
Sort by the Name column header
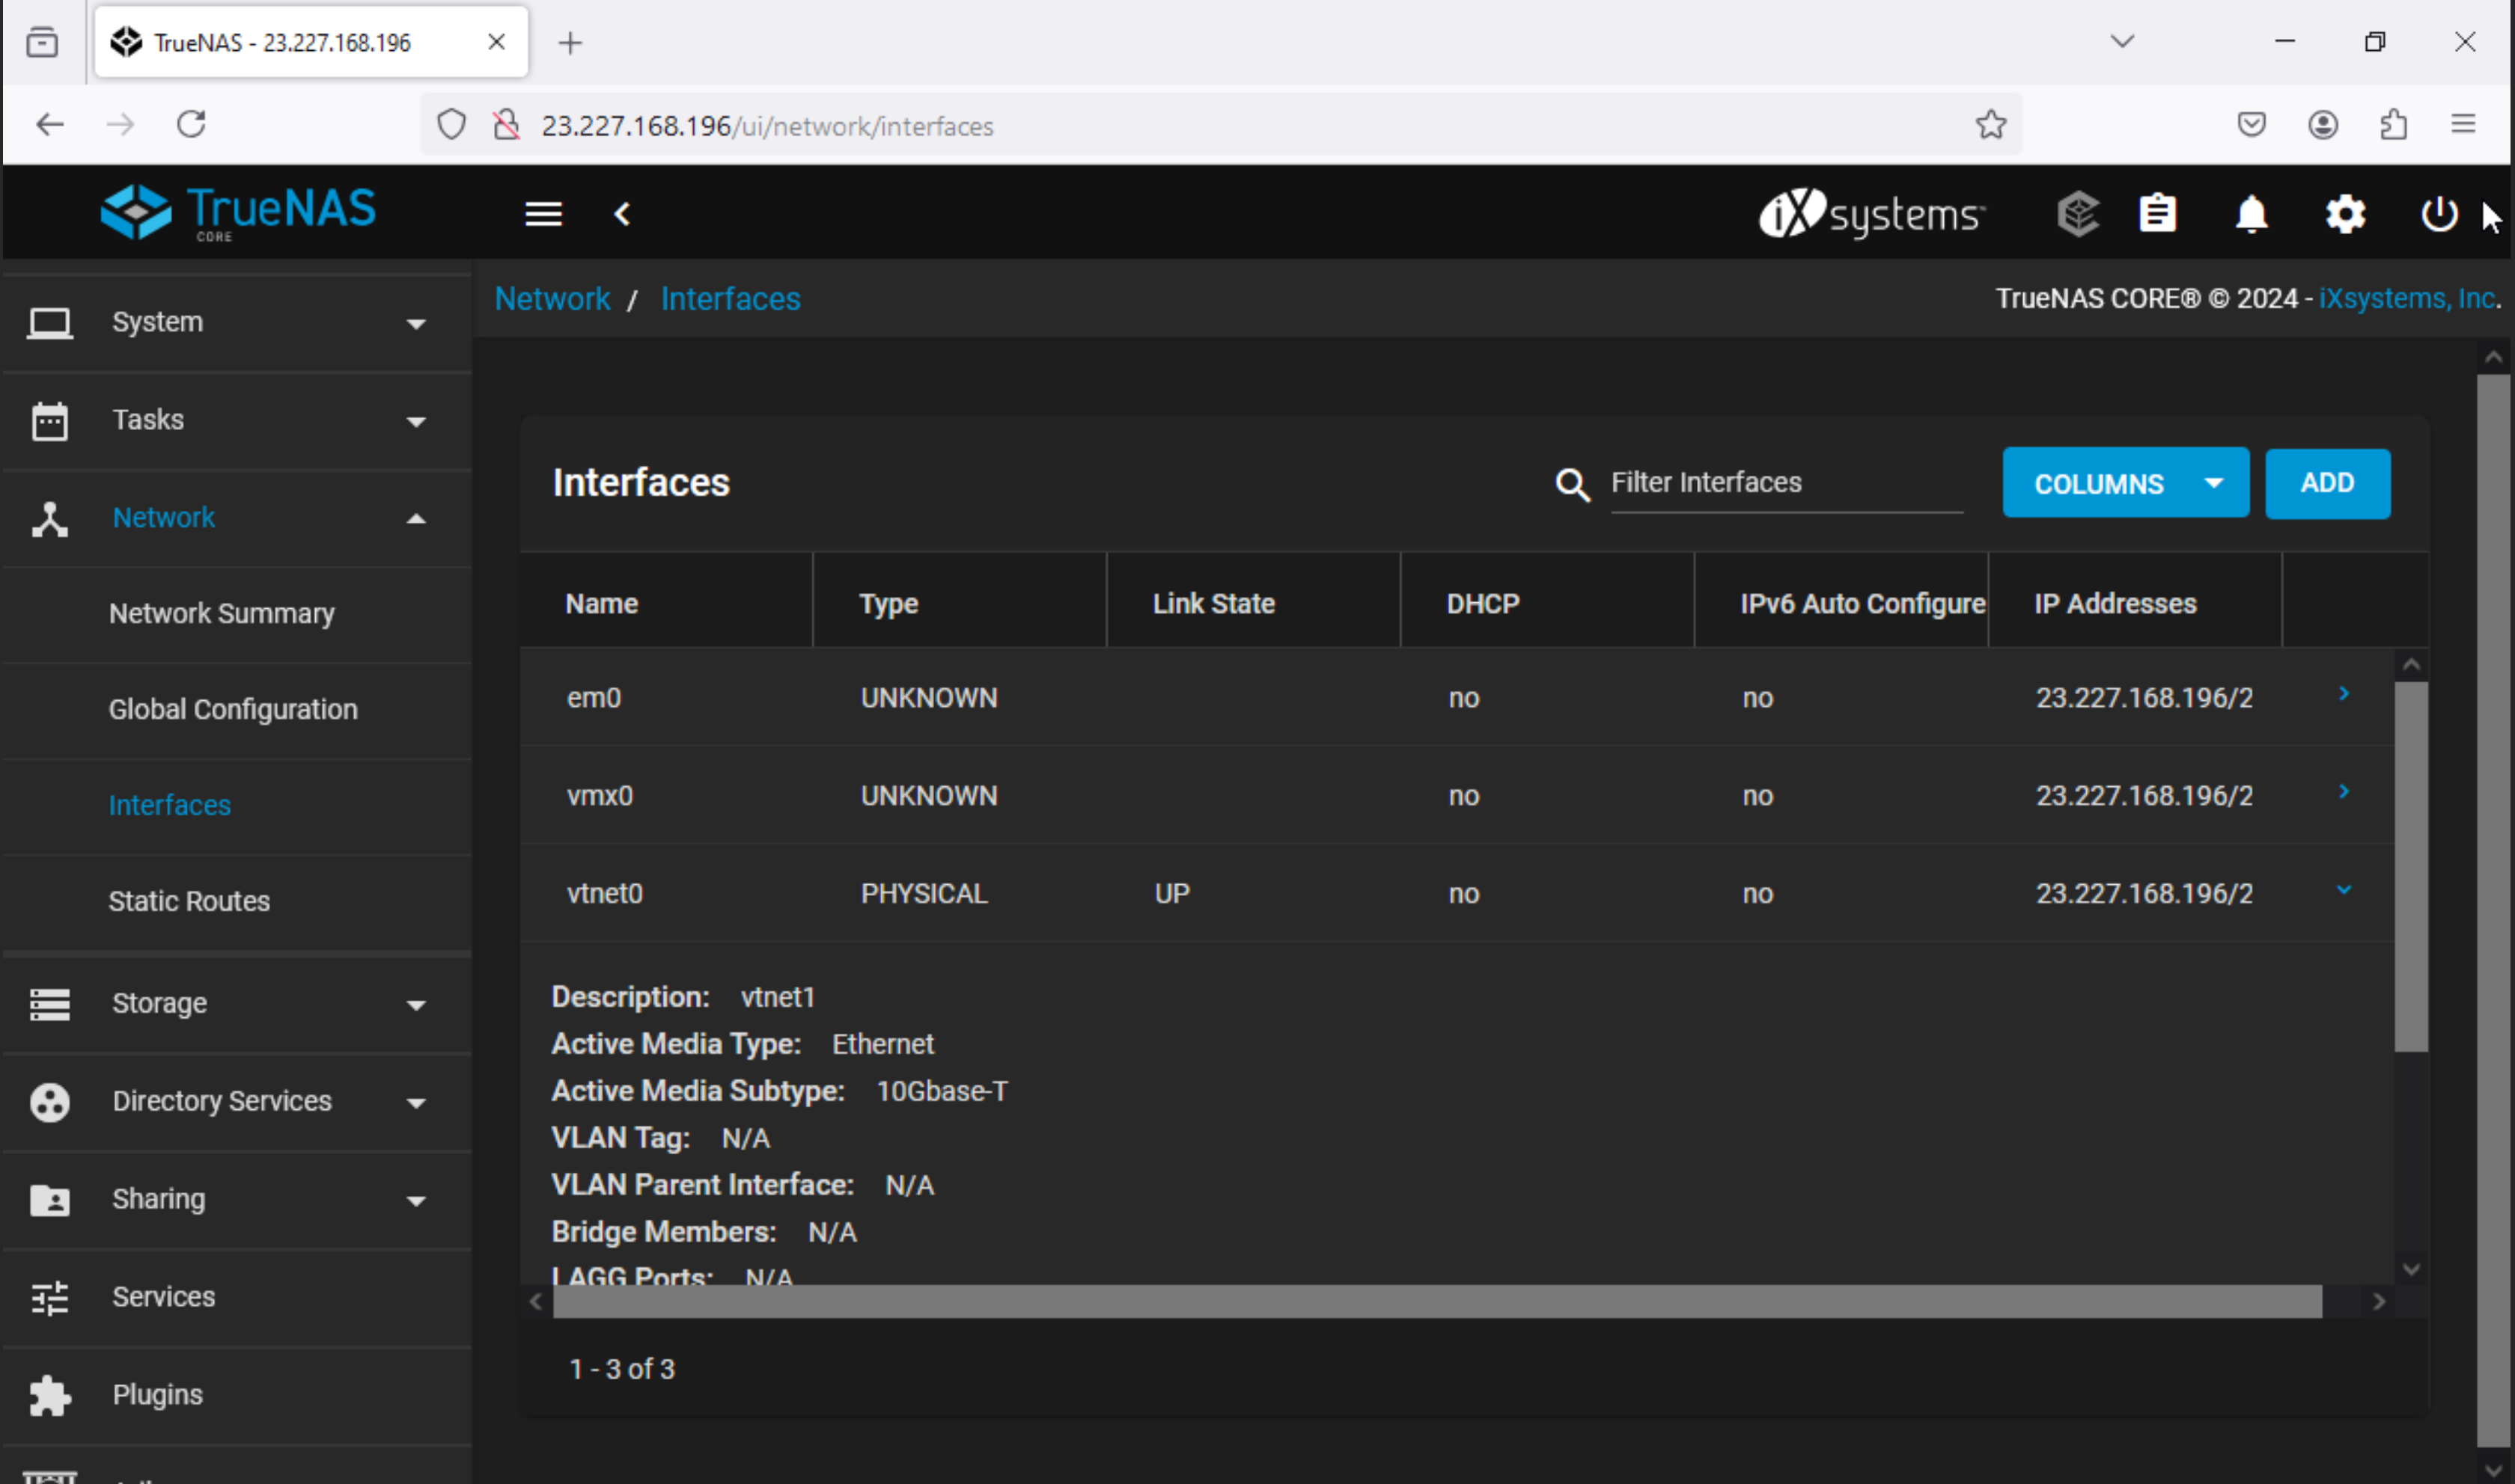[x=601, y=604]
